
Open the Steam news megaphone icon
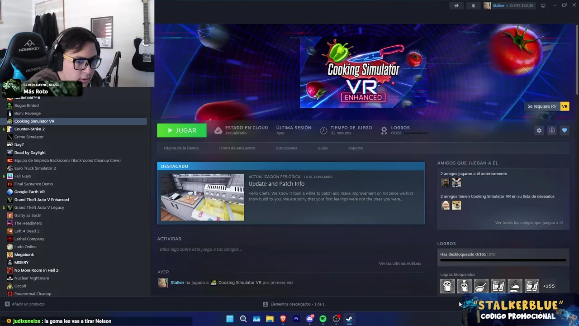pos(456,5)
